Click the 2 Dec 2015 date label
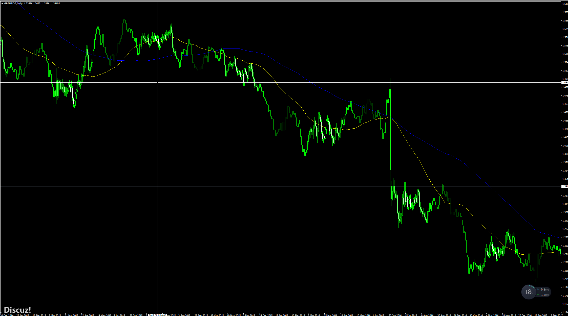568x316 pixels. (x=249, y=315)
